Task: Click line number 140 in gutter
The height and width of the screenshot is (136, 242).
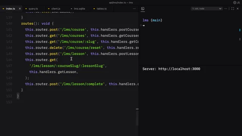Action: [x=9, y=23]
